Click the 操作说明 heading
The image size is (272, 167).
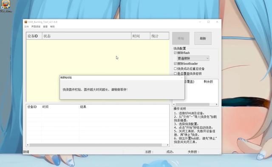tap(180, 109)
